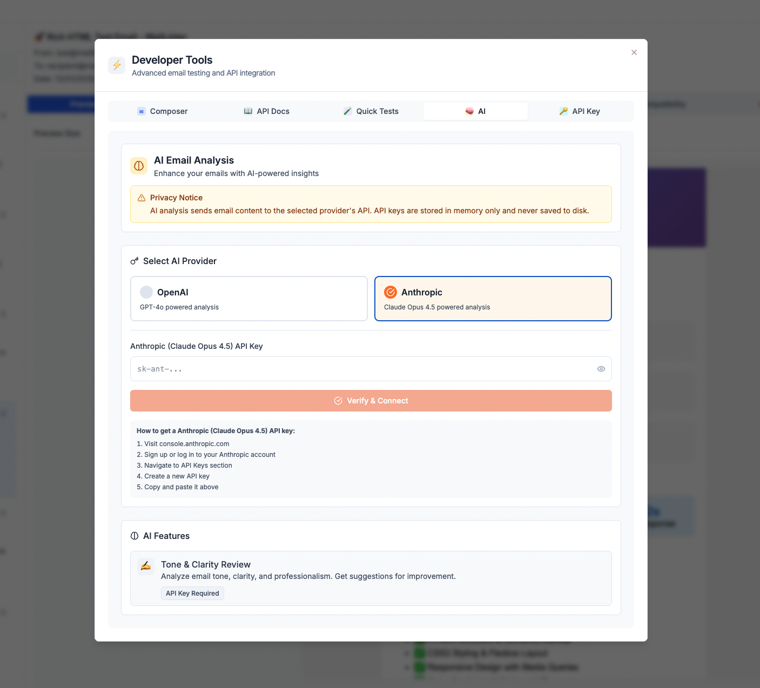The image size is (760, 688).
Task: Click 'GPT-4o powered analysis' text
Action: [179, 307]
